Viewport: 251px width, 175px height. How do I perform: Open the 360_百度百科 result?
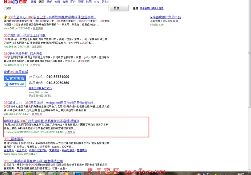[x=13, y=139]
